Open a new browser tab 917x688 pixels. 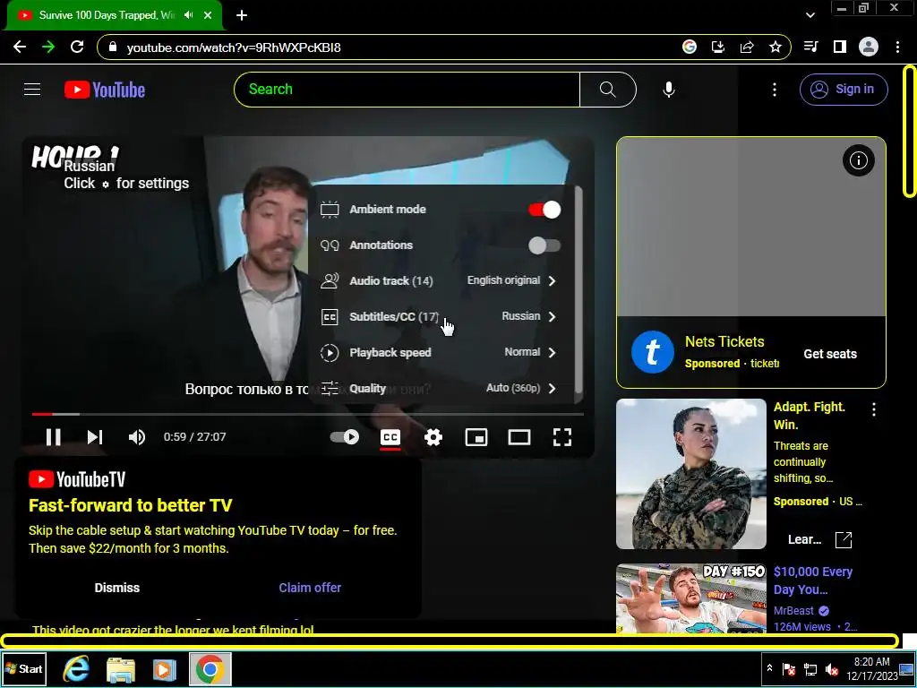coord(242,16)
